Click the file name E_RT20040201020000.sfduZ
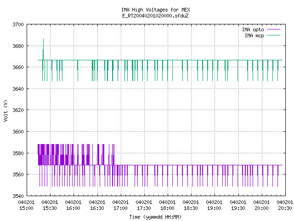Image resolution: width=294 pixels, height=221 pixels. [x=155, y=16]
